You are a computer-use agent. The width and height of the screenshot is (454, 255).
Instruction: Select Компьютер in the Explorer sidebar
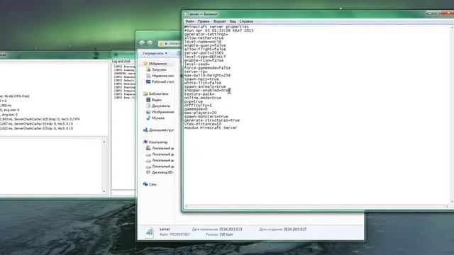coord(158,142)
